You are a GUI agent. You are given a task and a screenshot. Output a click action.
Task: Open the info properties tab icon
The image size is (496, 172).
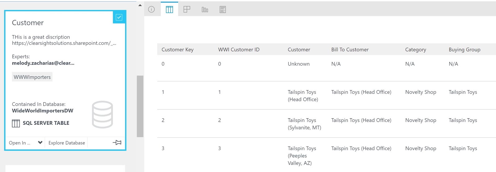[x=151, y=9]
